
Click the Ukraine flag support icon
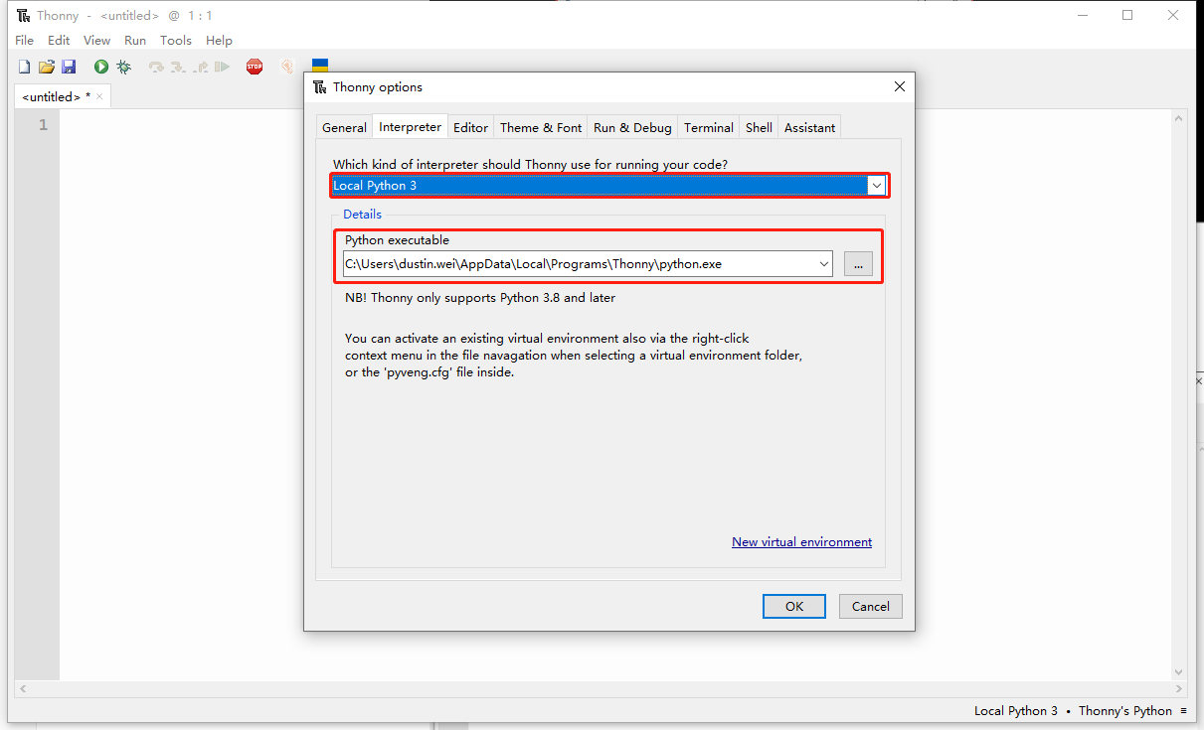[320, 67]
